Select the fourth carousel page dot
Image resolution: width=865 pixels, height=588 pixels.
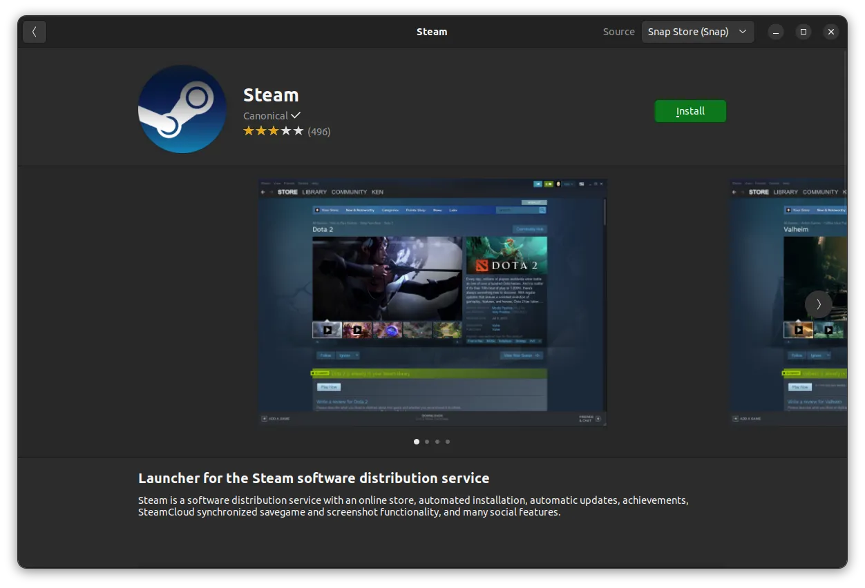tap(448, 442)
